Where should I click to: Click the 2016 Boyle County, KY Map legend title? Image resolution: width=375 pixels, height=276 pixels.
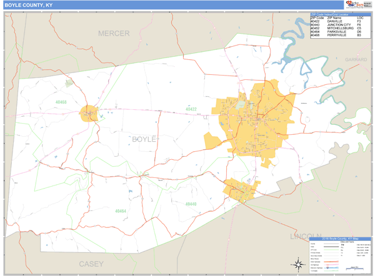point(340,239)
